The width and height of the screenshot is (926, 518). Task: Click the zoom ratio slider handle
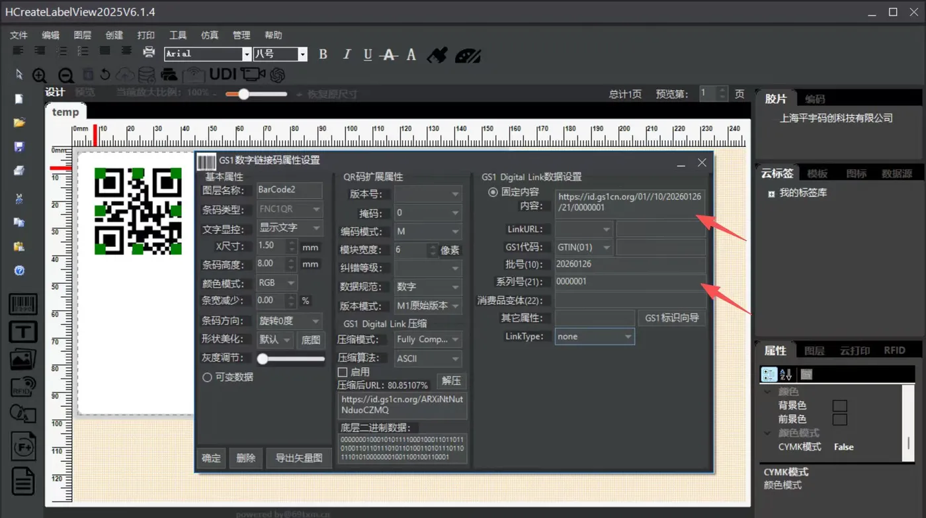(243, 94)
